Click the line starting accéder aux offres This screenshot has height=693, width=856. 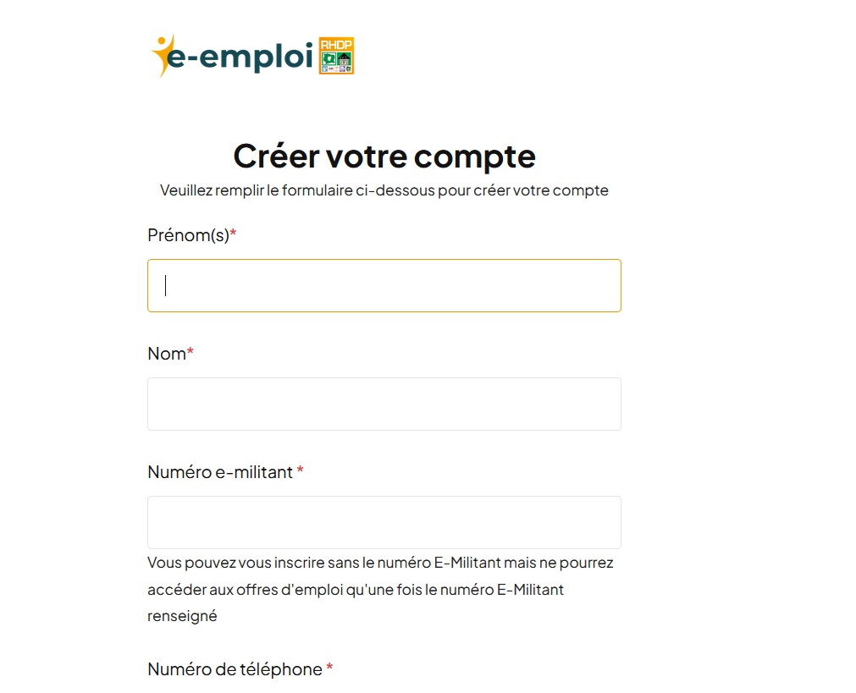(356, 589)
